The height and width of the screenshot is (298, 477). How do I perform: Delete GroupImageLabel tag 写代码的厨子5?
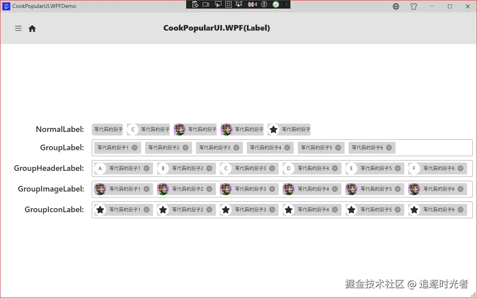coord(398,189)
